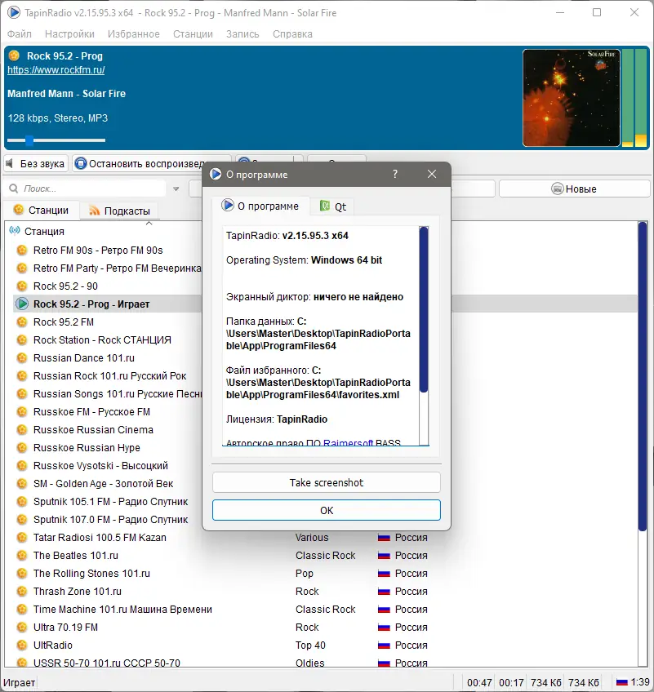Click the icon beside Russkoe Russian Hype
654x692 pixels.
pos(22,447)
